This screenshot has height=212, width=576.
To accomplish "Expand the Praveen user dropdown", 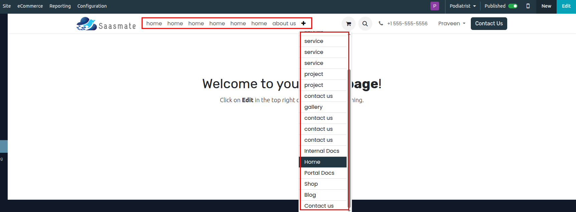I will click(x=451, y=23).
